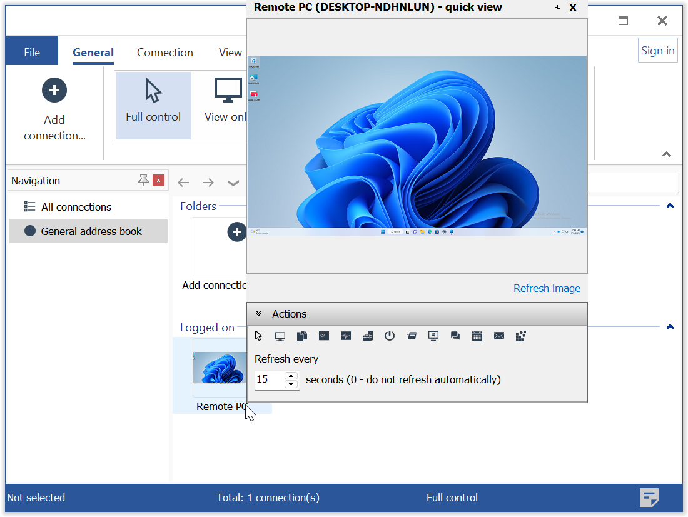Click the notes icon in status bar
The width and height of the screenshot is (688, 517).
649,498
